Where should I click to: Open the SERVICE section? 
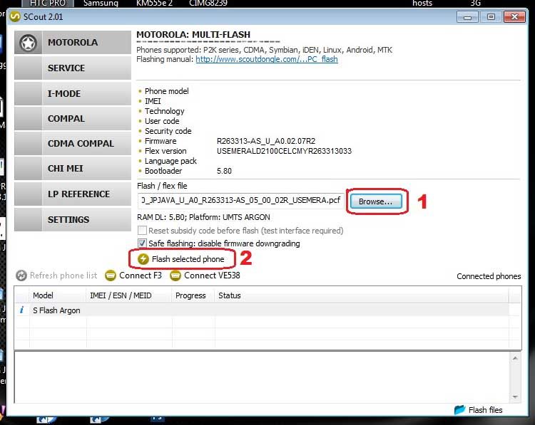coord(73,68)
